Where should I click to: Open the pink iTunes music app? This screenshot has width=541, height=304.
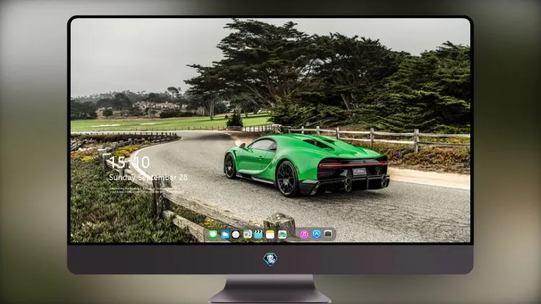coord(304,234)
